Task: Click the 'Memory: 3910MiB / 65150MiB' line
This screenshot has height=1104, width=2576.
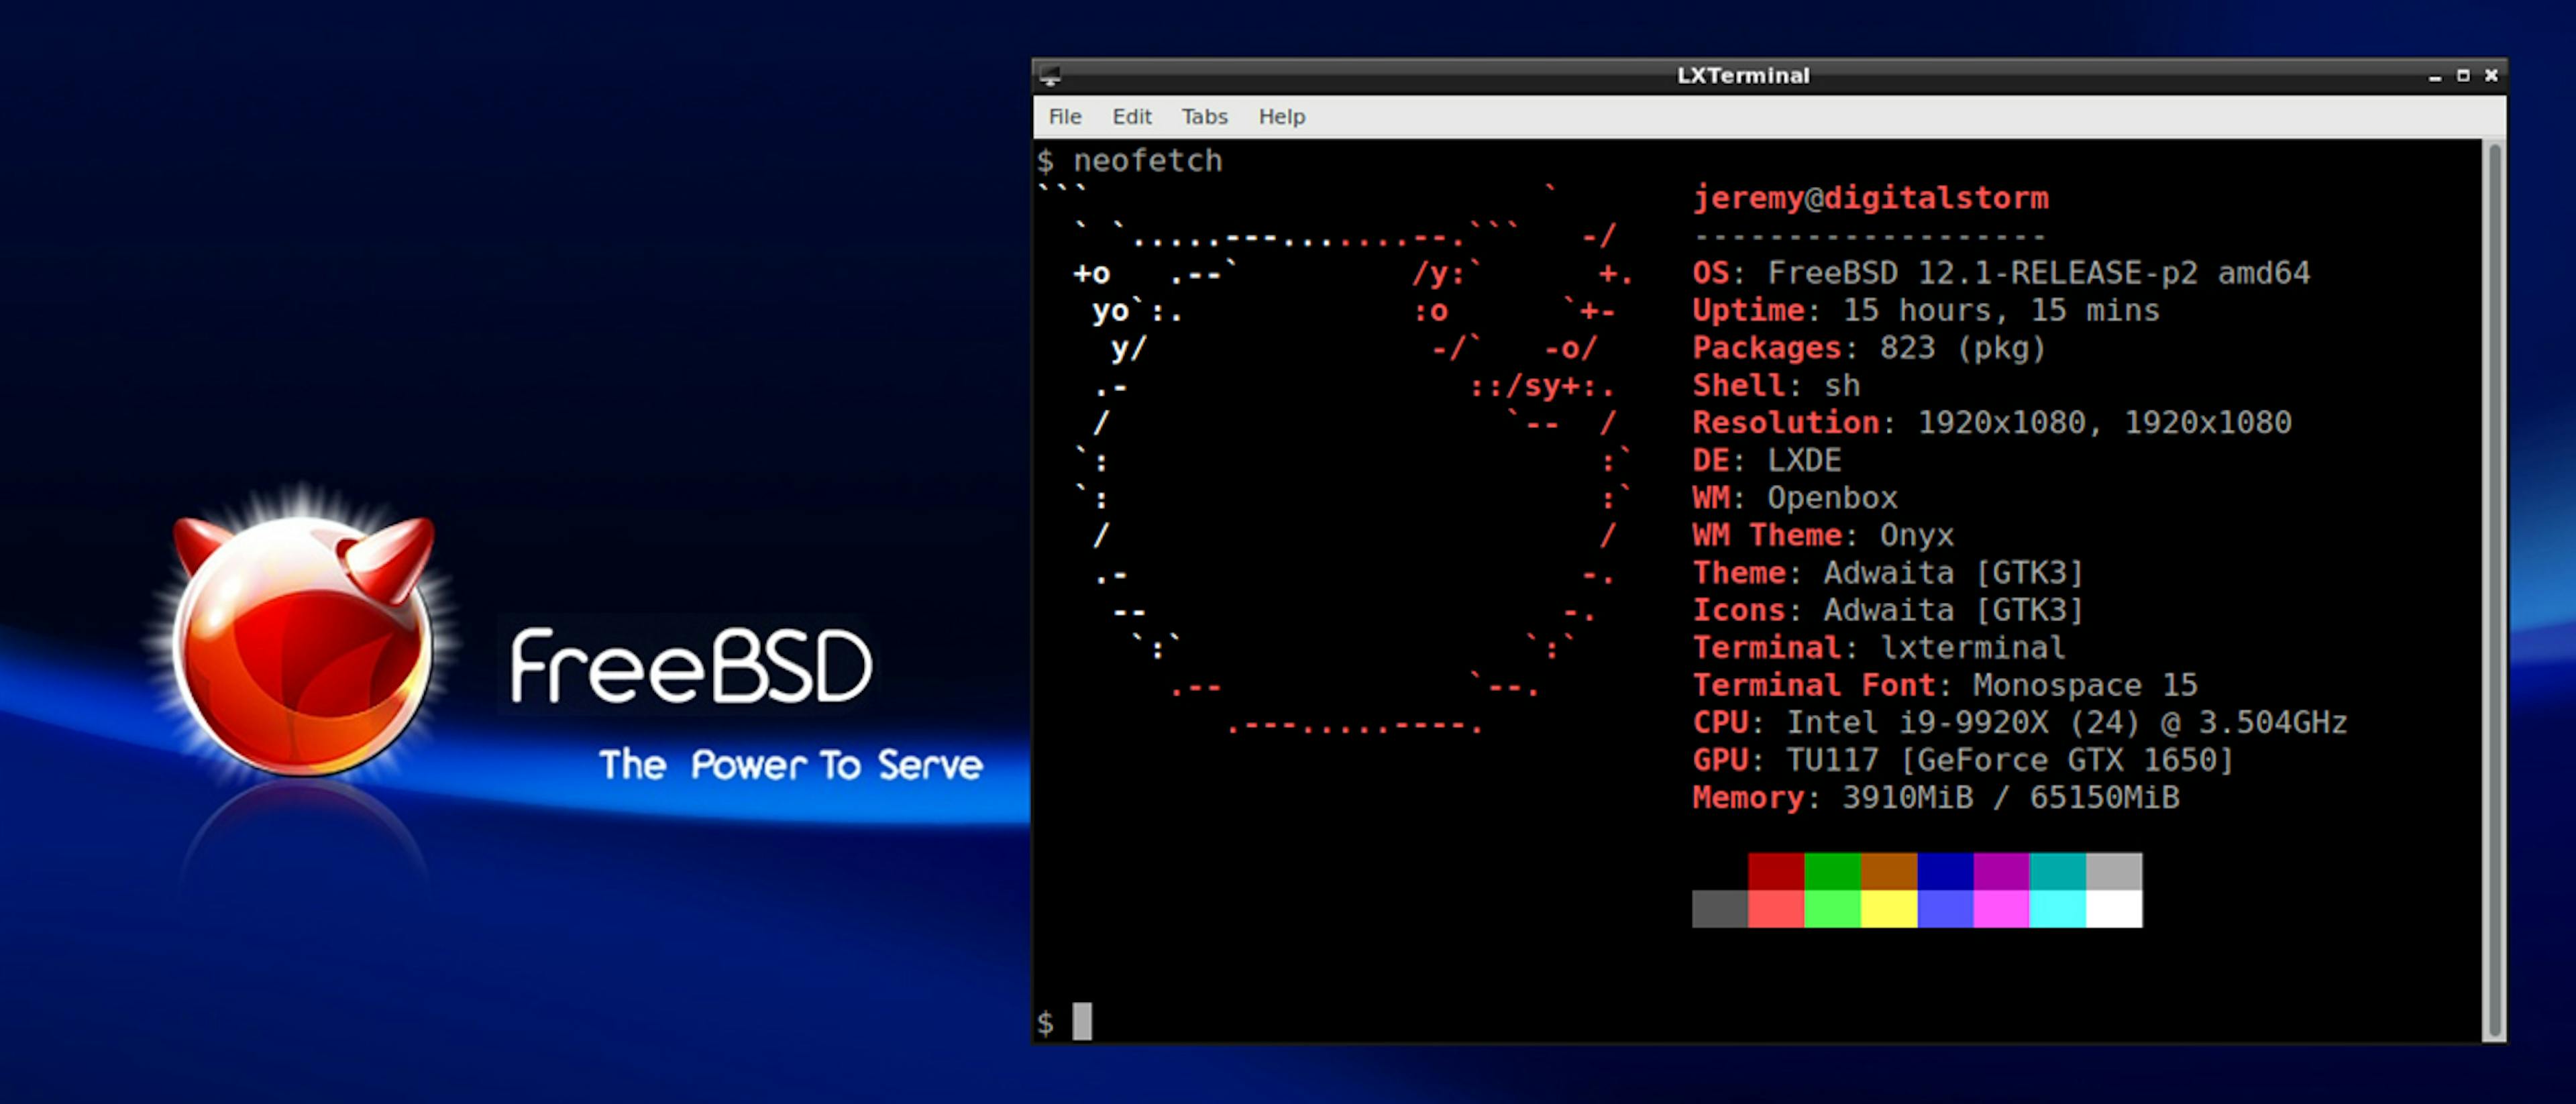Action: click(1936, 798)
